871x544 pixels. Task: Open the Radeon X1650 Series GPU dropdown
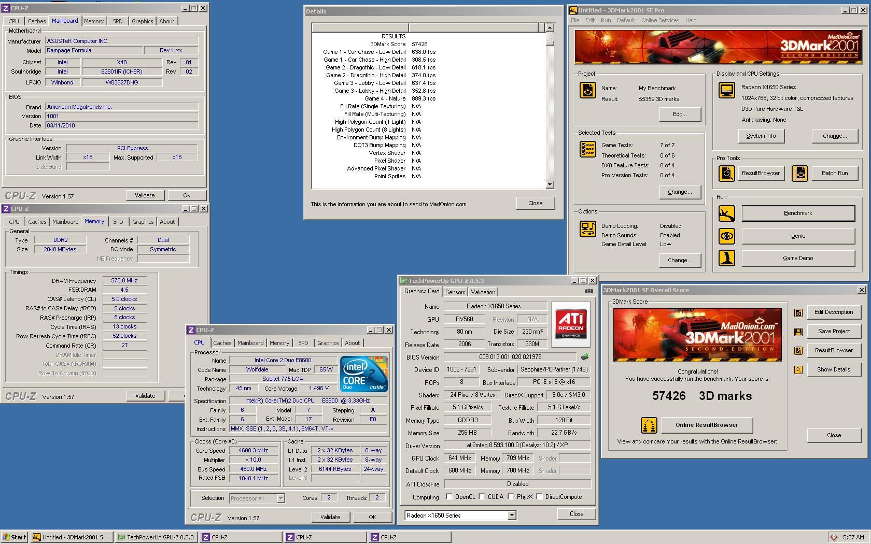point(512,516)
